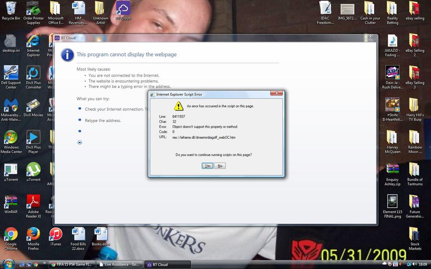Select DivX Plus Player shortcut

point(34,142)
